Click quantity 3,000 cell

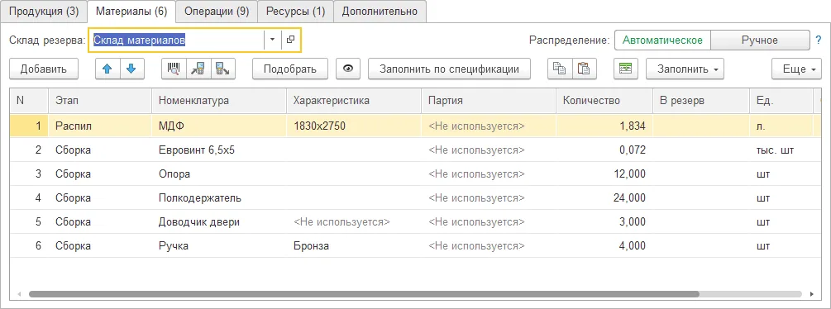point(604,222)
